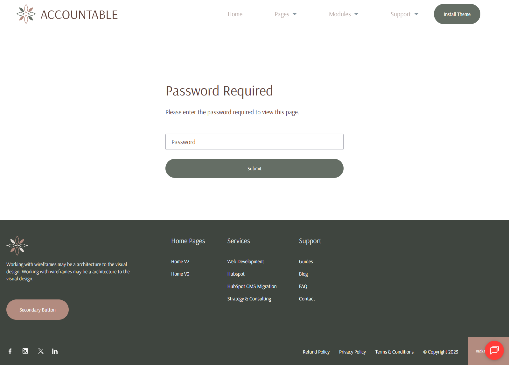
Task: Open the LinkedIn social icon
Action: (x=55, y=351)
